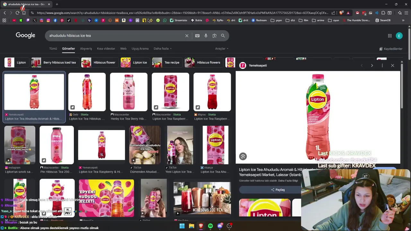This screenshot has width=411, height=231.
Task: Open Kaydedilenler saved items link
Action: pos(391,49)
